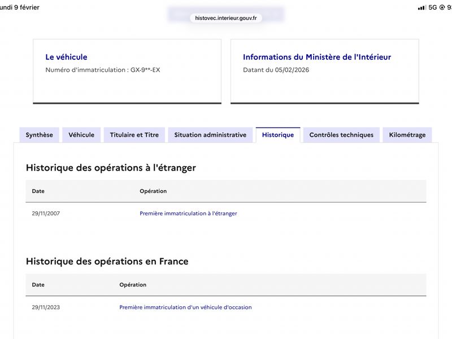Go to the Contrôles techniques tab
452x339 pixels.
pyautogui.click(x=341, y=135)
